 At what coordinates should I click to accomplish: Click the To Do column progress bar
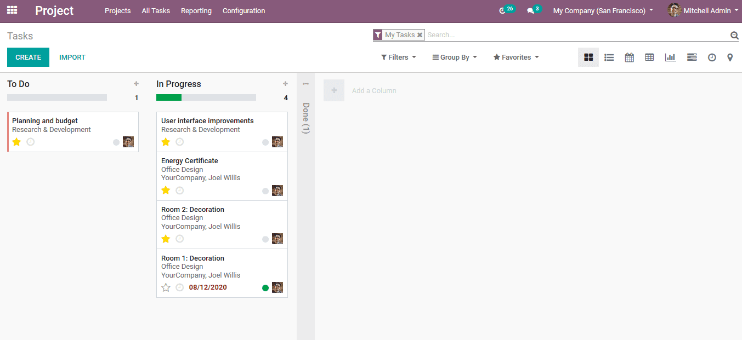pos(57,97)
